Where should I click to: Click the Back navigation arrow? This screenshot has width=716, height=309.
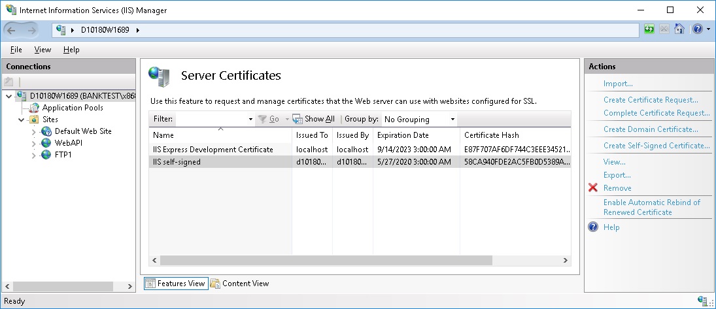pyautogui.click(x=11, y=30)
